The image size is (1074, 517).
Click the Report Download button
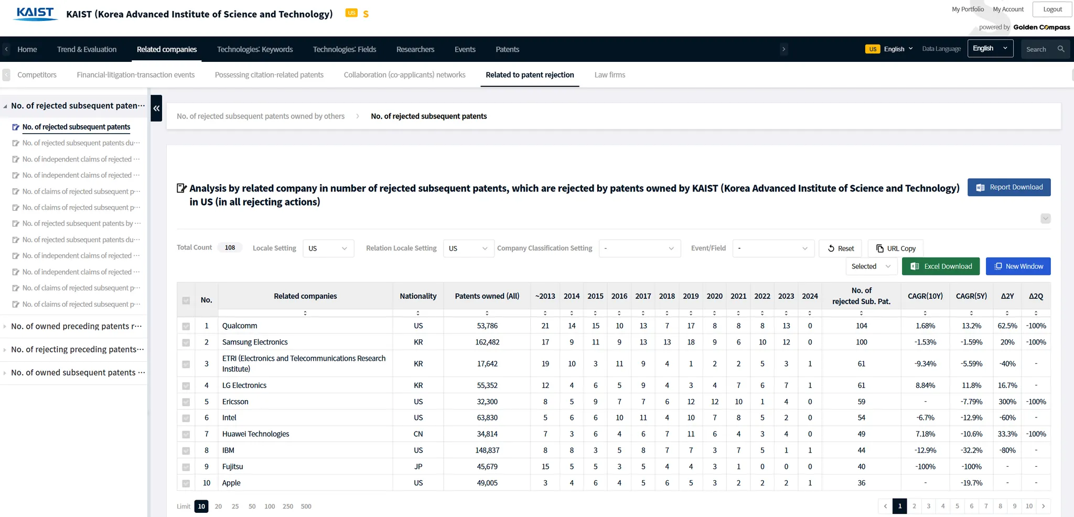pyautogui.click(x=1009, y=187)
